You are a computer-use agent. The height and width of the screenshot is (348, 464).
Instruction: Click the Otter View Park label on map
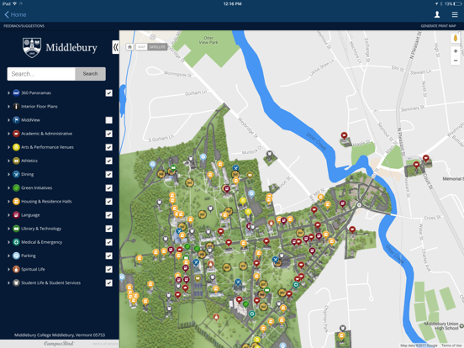coord(208,40)
